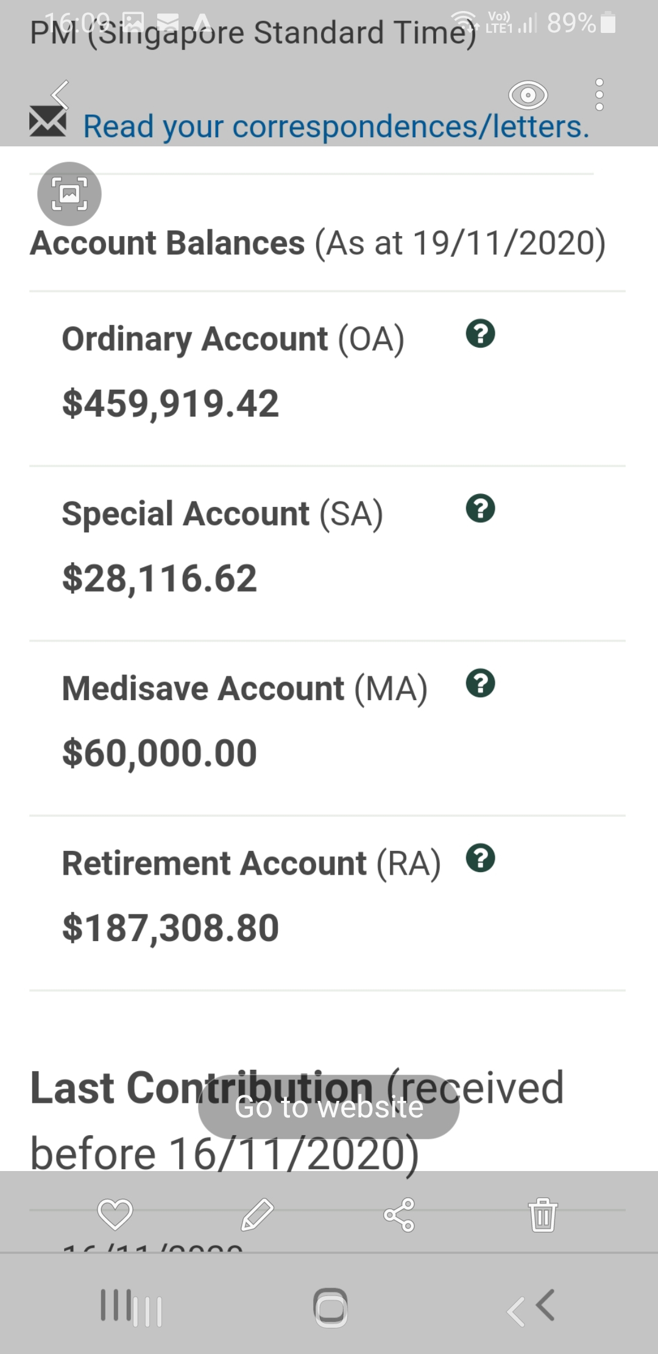The width and height of the screenshot is (658, 1354).
Task: Tap the Ordinary Account balance $459,919.42
Action: (171, 404)
